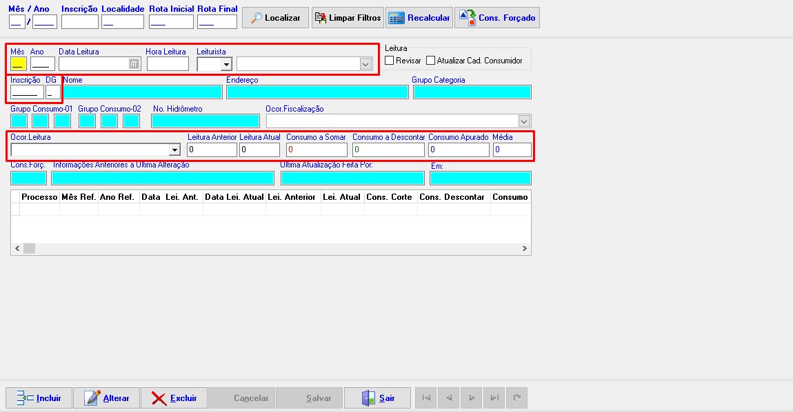Go to the next record arrow
The width and height of the screenshot is (793, 412).
[472, 398]
